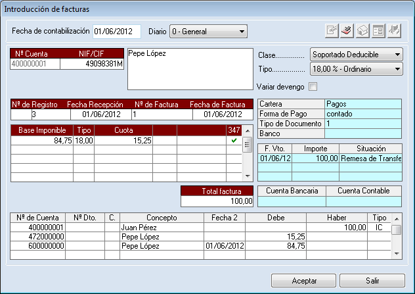The image size is (415, 294).
Task: Click the Forma de Pago contado cell
Action: [x=362, y=114]
